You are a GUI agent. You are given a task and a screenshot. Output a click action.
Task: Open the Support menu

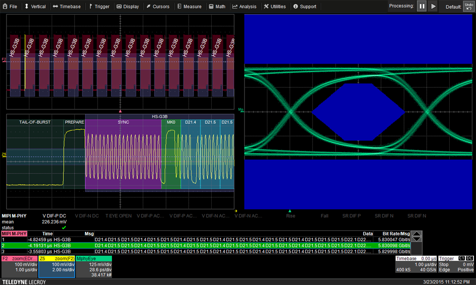click(x=305, y=7)
